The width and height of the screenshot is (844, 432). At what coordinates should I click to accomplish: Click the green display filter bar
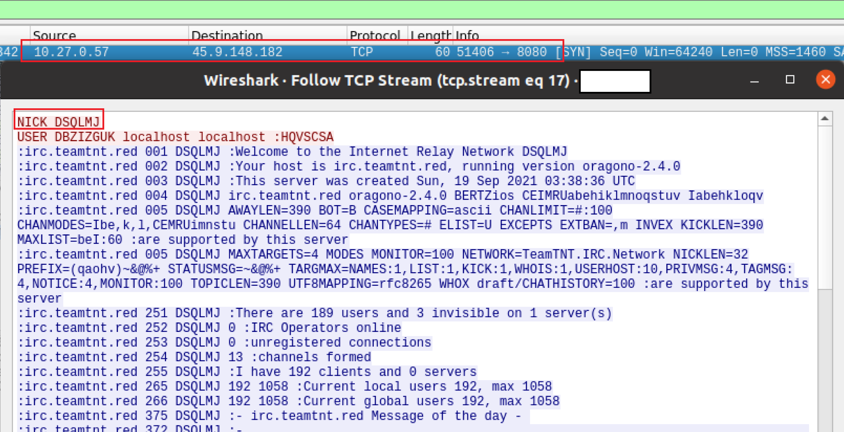tap(422, 9)
